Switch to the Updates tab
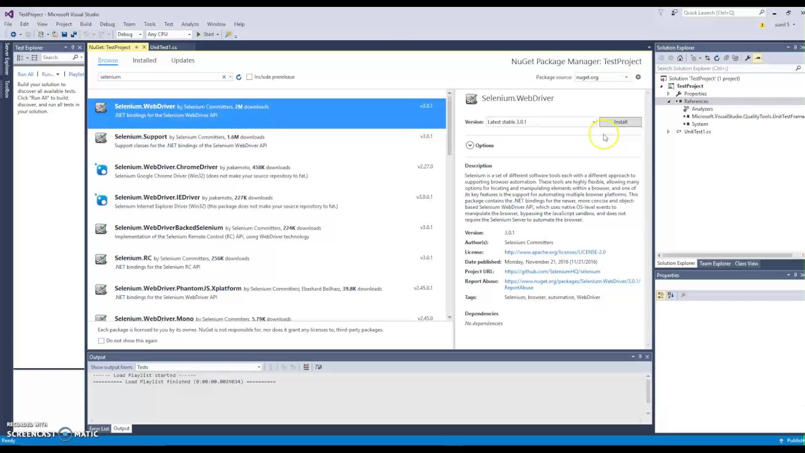The width and height of the screenshot is (805, 453). click(183, 60)
